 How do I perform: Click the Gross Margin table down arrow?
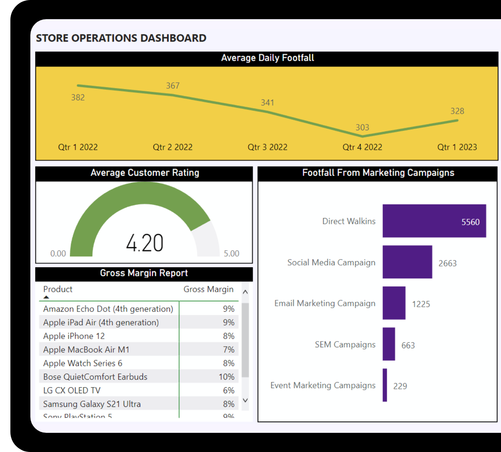(x=245, y=400)
